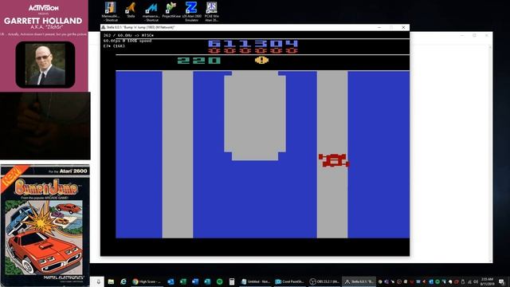Open the z26 Atari 2600 Emulator icon
The height and width of the screenshot is (287, 510).
click(x=191, y=12)
